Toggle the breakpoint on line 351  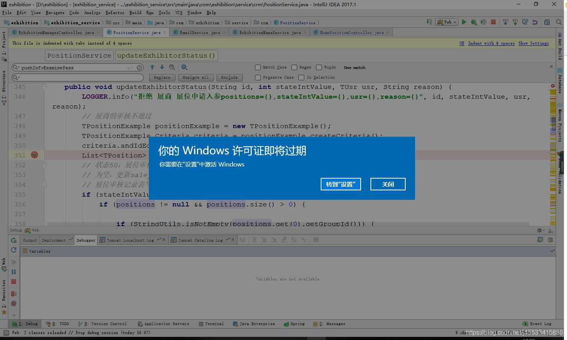click(34, 155)
